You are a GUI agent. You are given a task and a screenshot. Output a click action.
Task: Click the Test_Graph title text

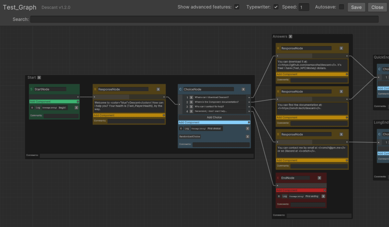[x=20, y=7]
